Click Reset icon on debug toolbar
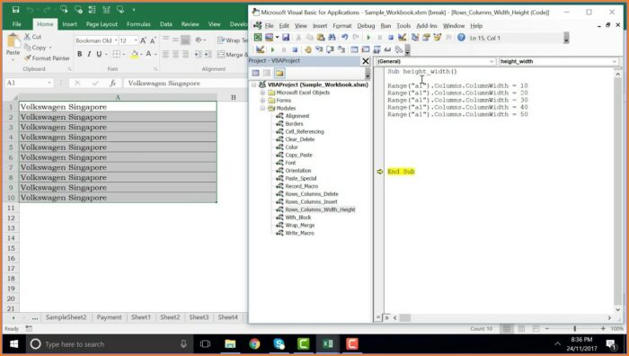Screen dimensions: 629x356 click(x=295, y=49)
